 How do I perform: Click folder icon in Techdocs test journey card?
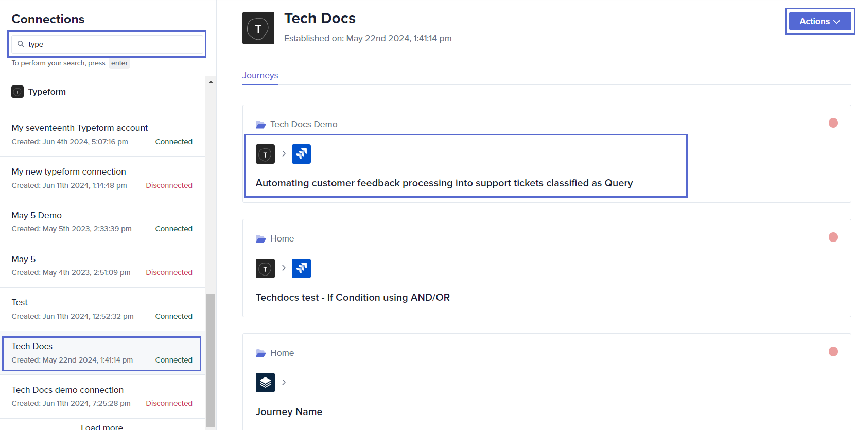coord(260,239)
